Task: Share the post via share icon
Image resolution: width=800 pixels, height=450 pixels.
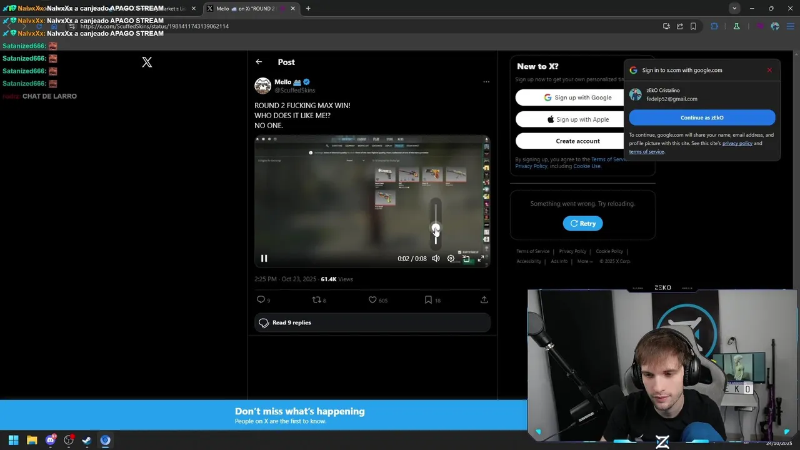Action: 484,300
